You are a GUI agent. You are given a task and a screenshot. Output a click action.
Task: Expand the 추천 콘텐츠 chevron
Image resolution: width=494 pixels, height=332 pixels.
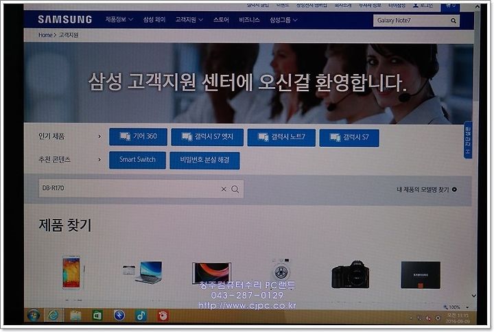click(x=99, y=160)
